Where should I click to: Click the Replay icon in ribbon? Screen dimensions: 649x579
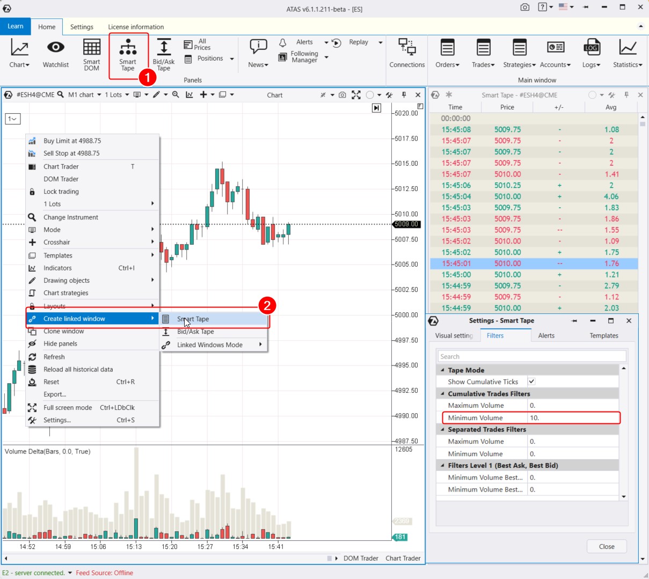(x=337, y=42)
